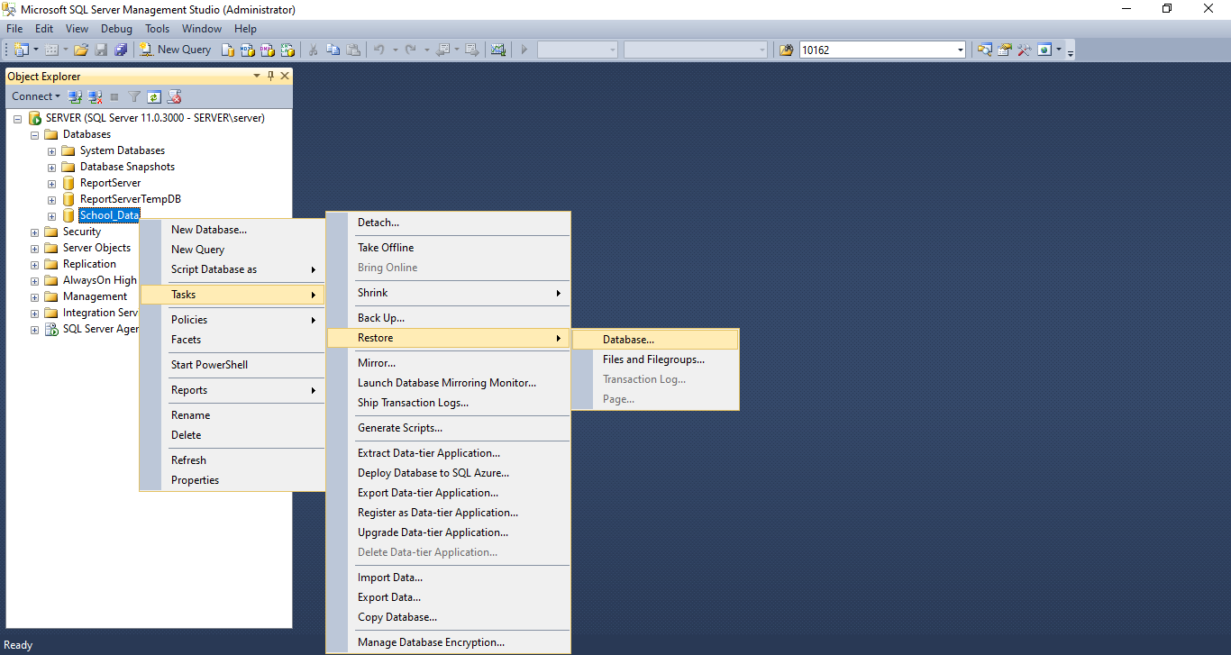Expand the System Databases folder
This screenshot has height=655, width=1231.
51,150
